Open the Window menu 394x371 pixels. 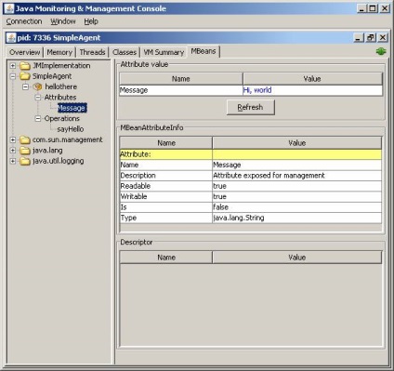[x=63, y=21]
